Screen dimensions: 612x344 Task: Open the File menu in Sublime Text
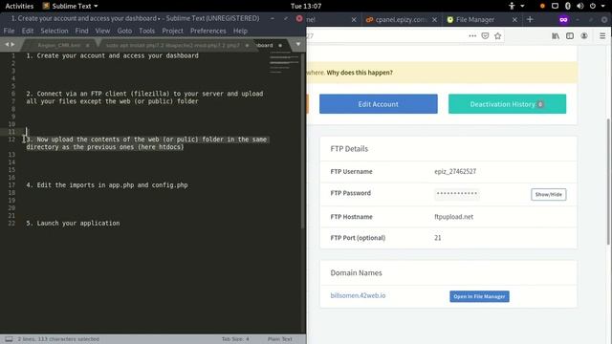9,31
